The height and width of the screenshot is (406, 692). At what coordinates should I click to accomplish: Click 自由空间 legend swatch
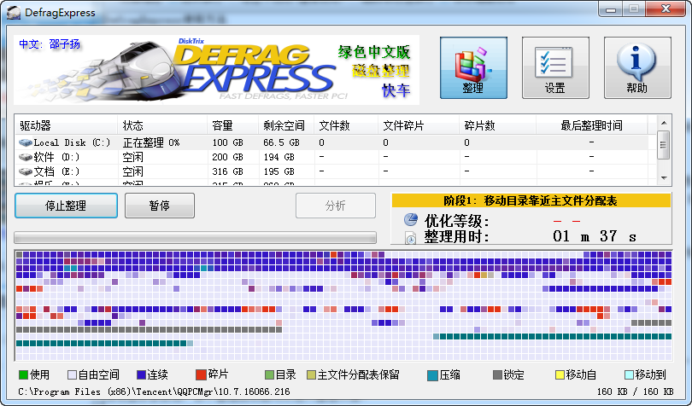(72, 375)
